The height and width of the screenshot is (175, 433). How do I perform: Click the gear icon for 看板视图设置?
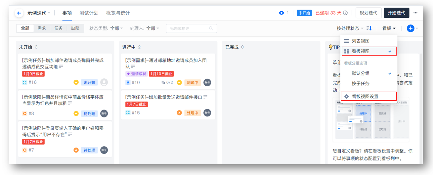[x=346, y=97]
